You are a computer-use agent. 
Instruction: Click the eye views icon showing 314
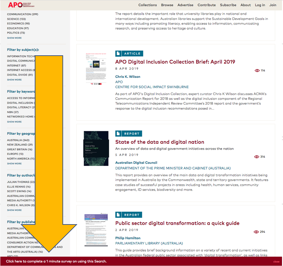click(x=257, y=157)
